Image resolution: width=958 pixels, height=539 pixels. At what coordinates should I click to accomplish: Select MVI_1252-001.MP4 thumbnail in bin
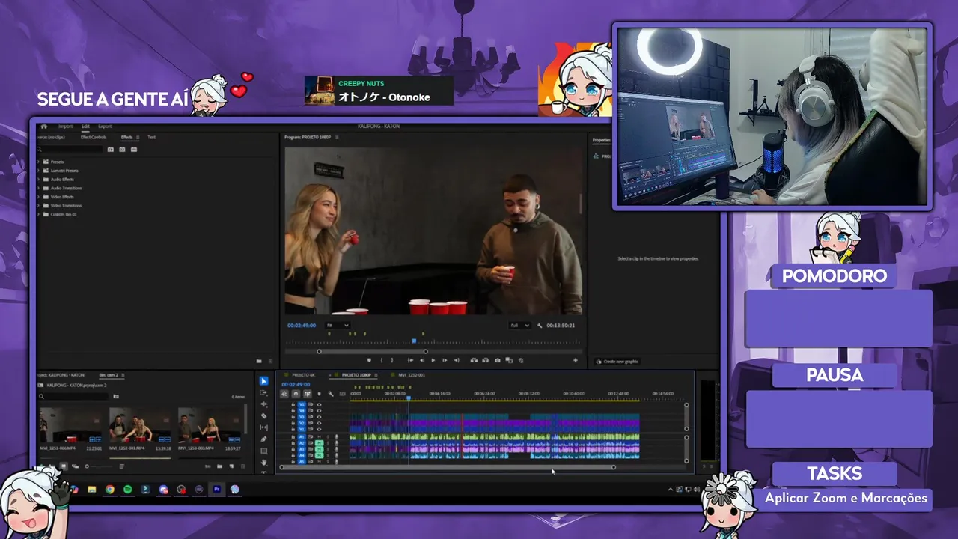(140, 425)
